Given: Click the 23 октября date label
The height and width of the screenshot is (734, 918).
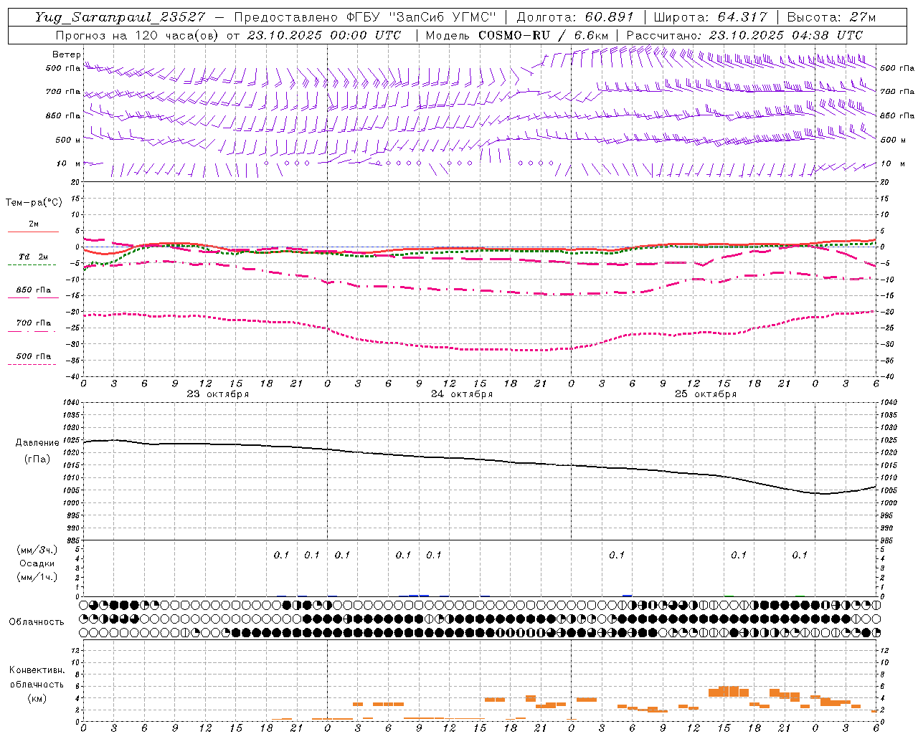Looking at the screenshot, I should (218, 394).
